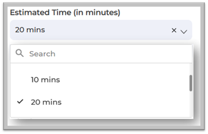This screenshot has width=208, height=134.
Task: Clear the selected 20 mins value
Action: pos(174,30)
